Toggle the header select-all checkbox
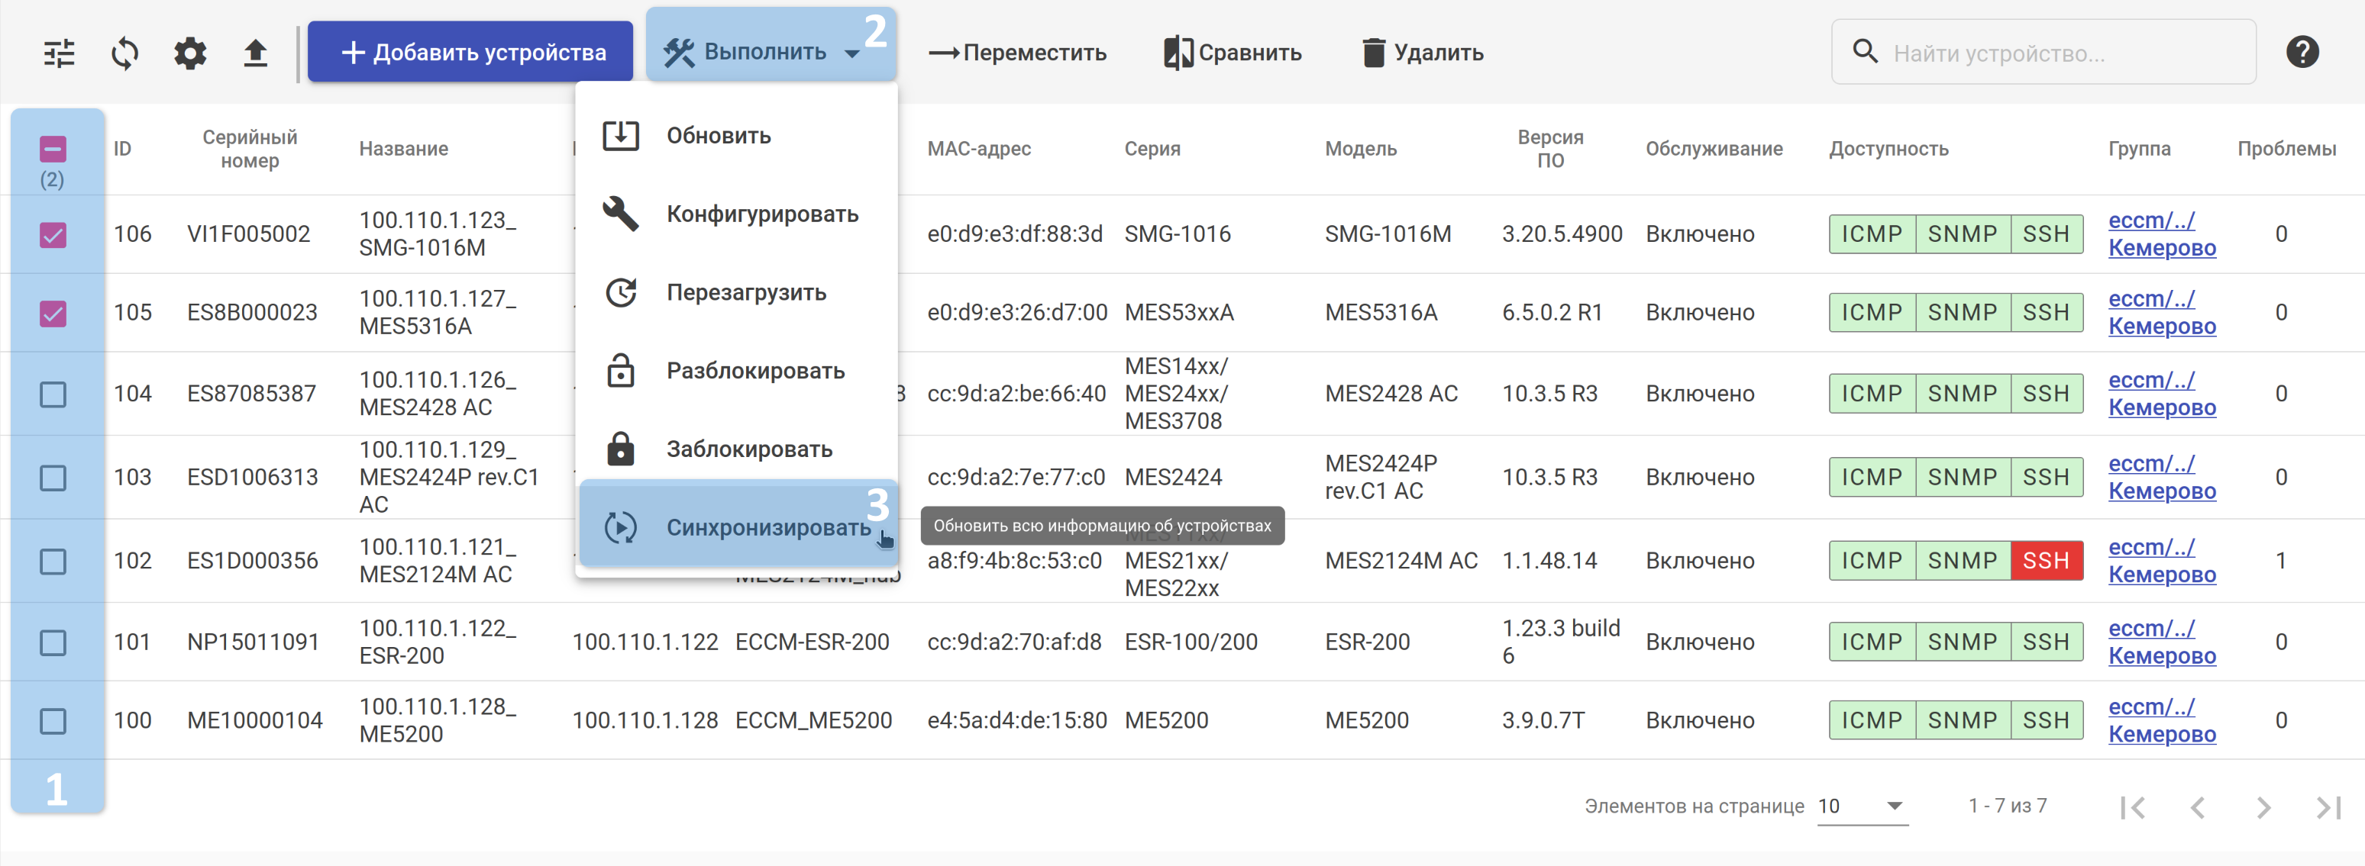Screen dimensions: 2365x866 tap(53, 149)
